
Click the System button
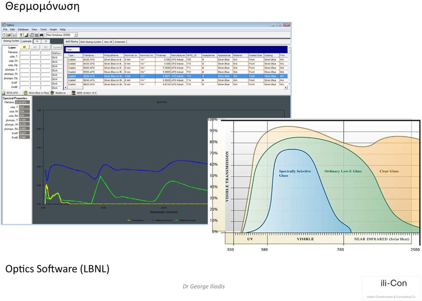click(x=57, y=47)
